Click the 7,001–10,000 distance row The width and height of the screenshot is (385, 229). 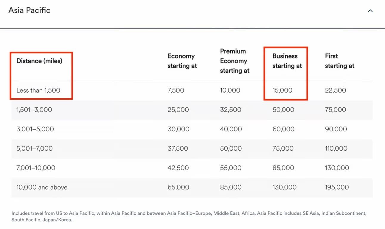pyautogui.click(x=192, y=168)
